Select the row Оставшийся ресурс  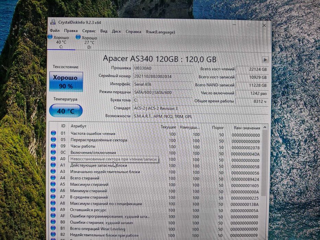[155, 210]
